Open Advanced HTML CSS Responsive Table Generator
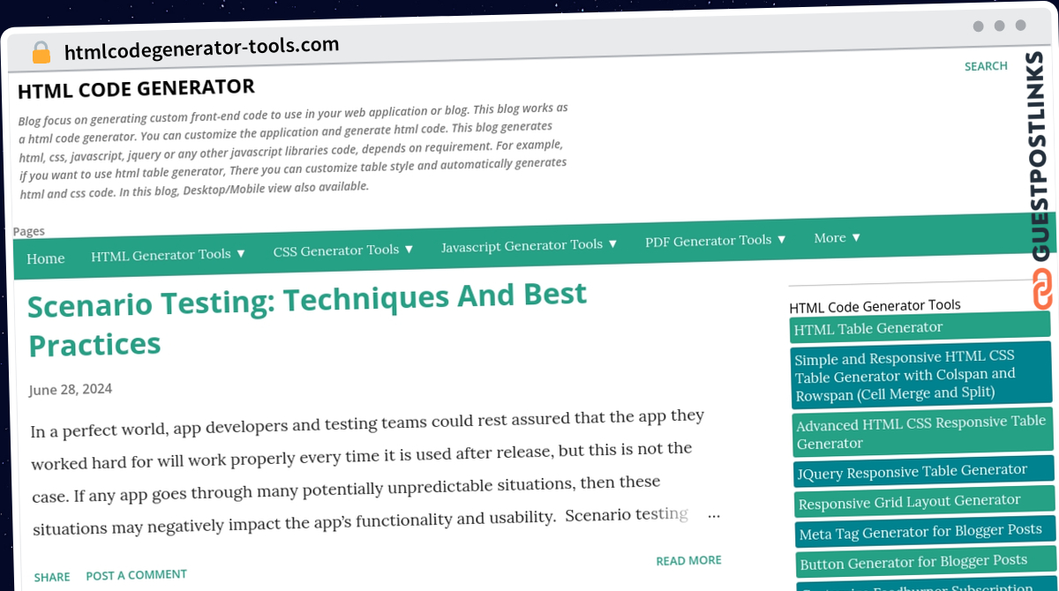The image size is (1059, 591). [921, 431]
